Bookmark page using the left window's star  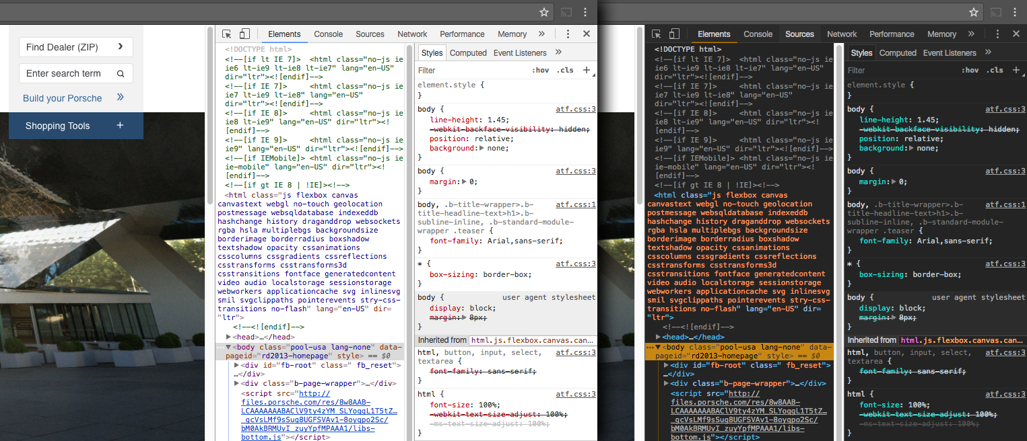point(544,12)
